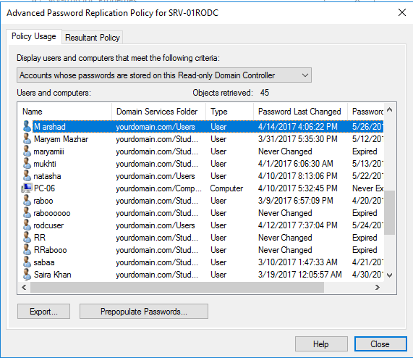Screen dimensions: 413x358
Task: Click the list's scroll down arrow
Action: point(390,275)
